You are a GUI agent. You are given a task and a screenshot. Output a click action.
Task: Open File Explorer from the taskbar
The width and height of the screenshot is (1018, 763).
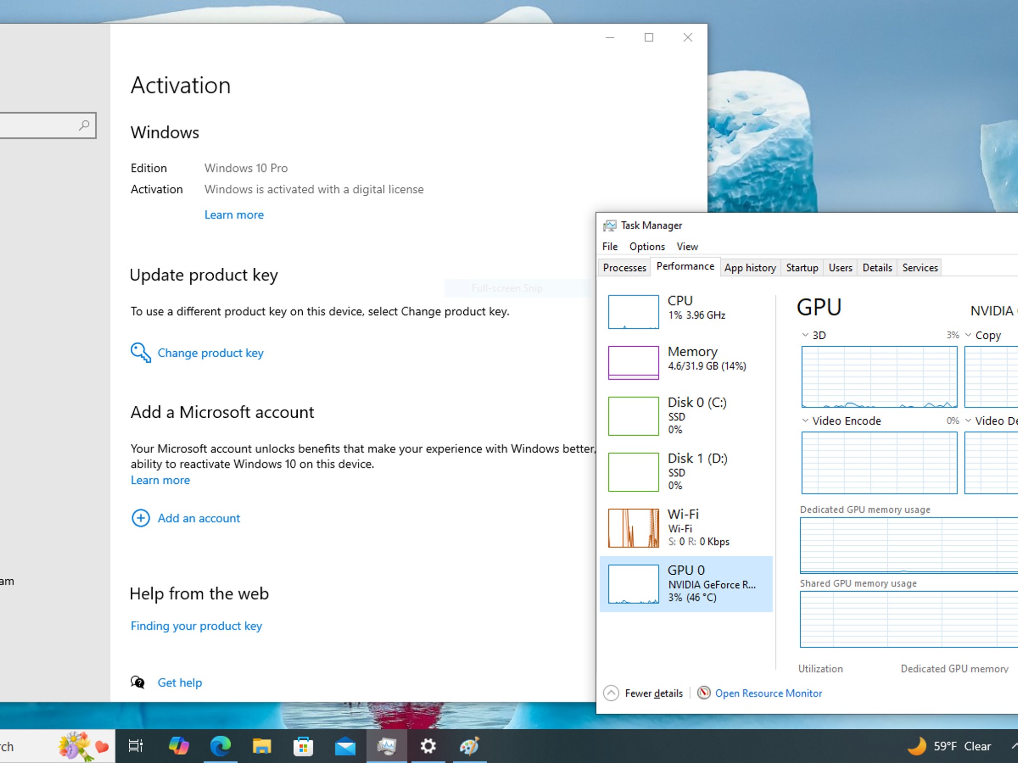coord(262,746)
